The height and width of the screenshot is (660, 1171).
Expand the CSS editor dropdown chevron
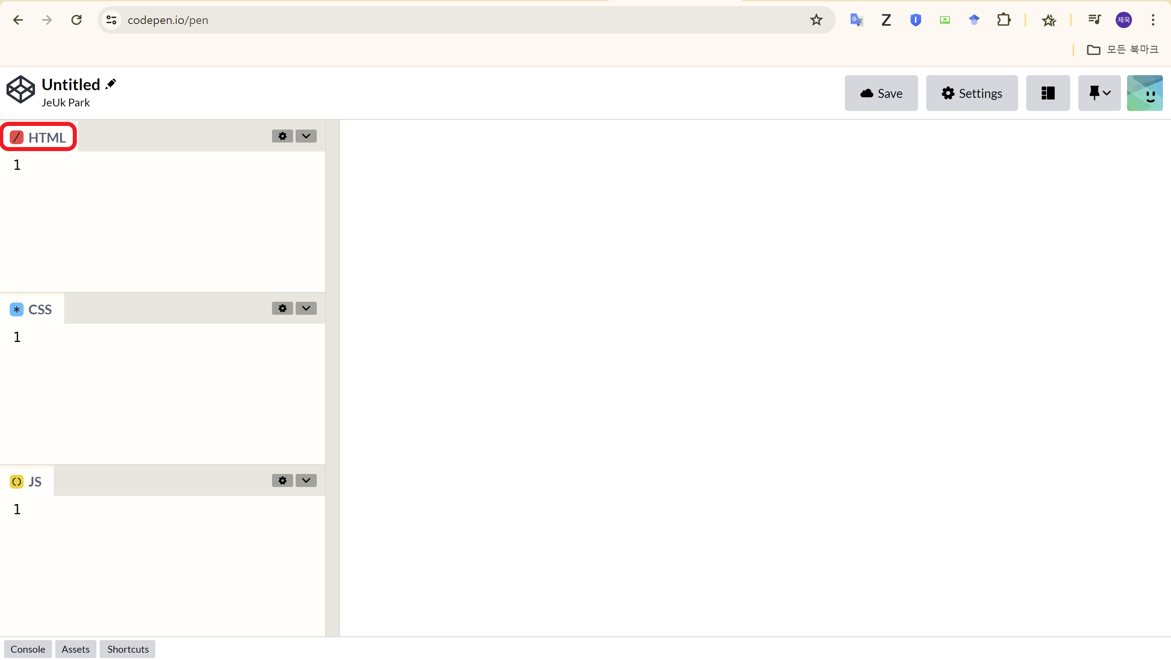pos(306,308)
